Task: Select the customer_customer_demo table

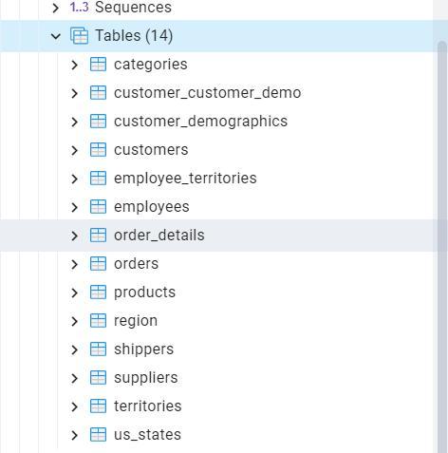Action: coord(208,93)
